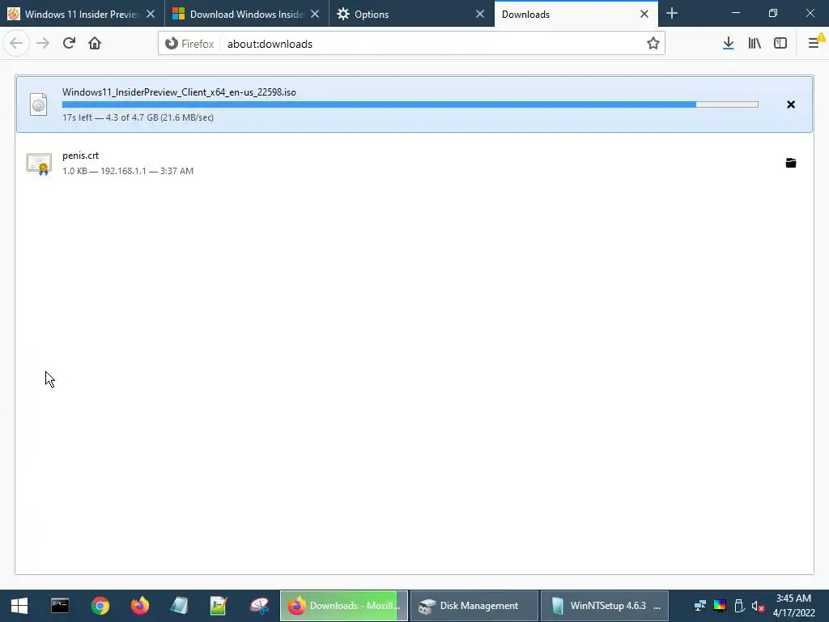Viewport: 829px width, 622px height.
Task: Open the downloads panel arrow in toolbar
Action: coord(728,44)
